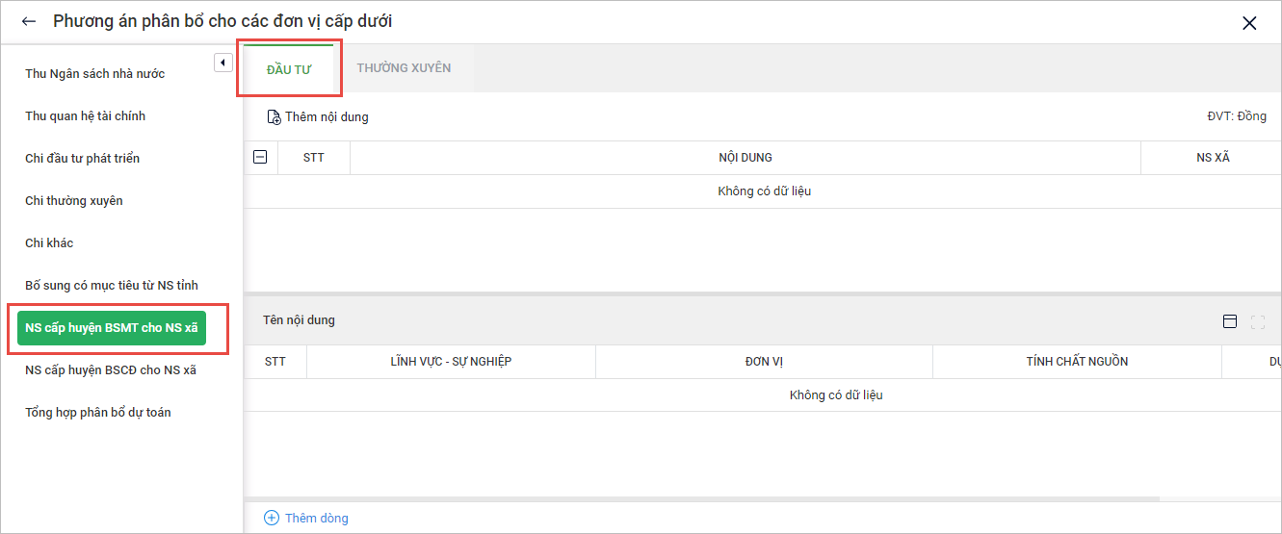
Task: Click the Thêm nội dung document icon
Action: point(274,117)
